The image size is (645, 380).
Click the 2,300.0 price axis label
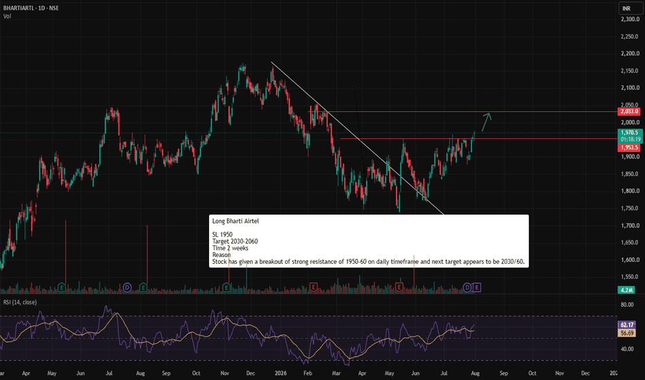(x=630, y=19)
